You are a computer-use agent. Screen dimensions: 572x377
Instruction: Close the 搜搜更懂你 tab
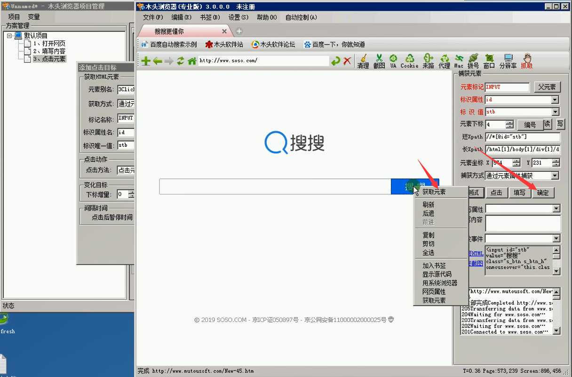pos(224,32)
